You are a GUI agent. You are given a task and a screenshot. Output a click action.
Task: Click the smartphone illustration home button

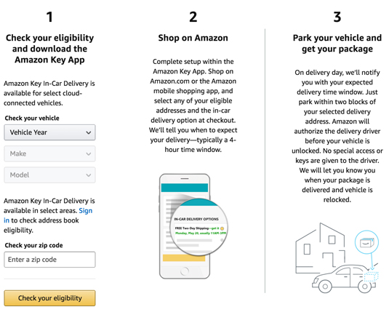[185, 271]
